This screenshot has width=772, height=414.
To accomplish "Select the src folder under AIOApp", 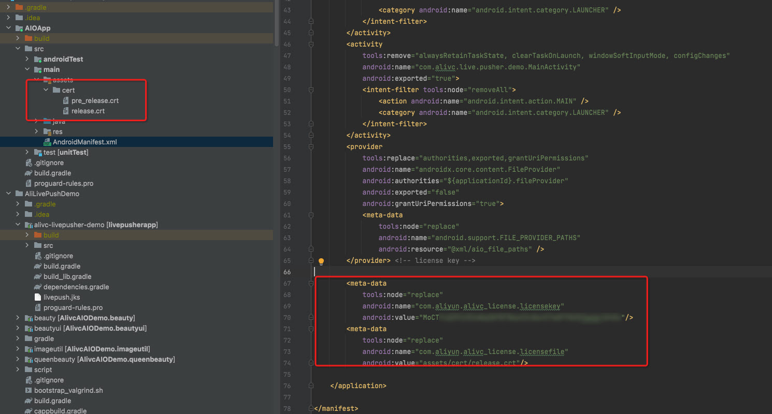I will click(137, 49).
